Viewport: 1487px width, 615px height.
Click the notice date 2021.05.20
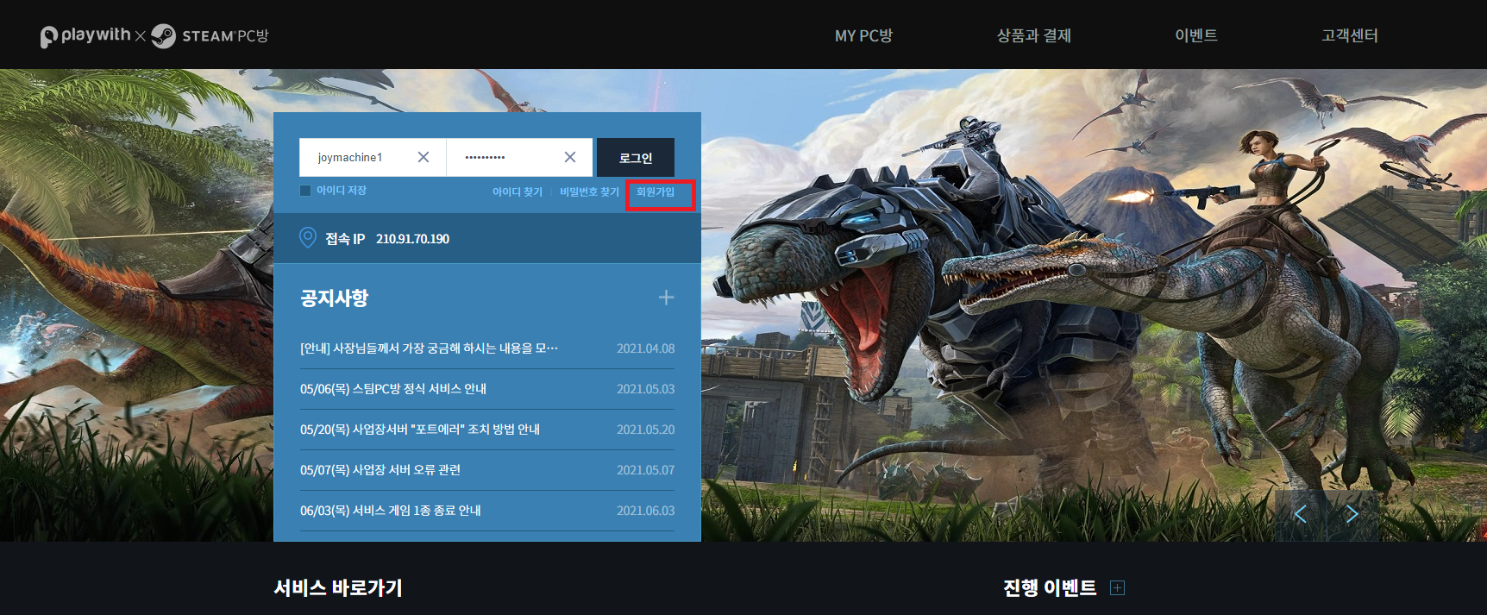646,430
